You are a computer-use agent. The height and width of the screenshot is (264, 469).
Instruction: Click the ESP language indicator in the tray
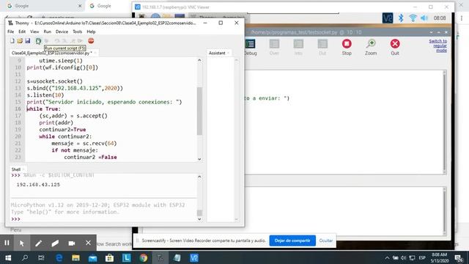click(x=422, y=257)
